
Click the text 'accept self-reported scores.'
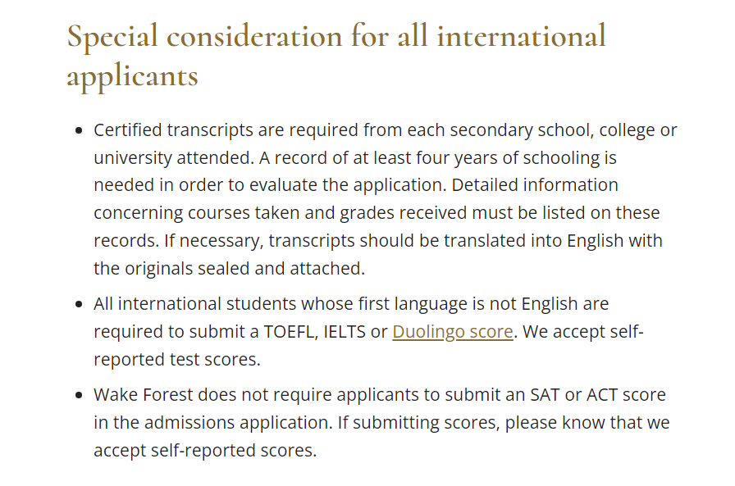pyautogui.click(x=205, y=451)
